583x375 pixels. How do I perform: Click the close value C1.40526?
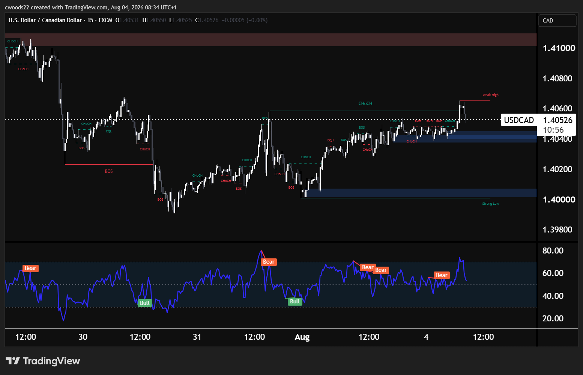point(207,20)
